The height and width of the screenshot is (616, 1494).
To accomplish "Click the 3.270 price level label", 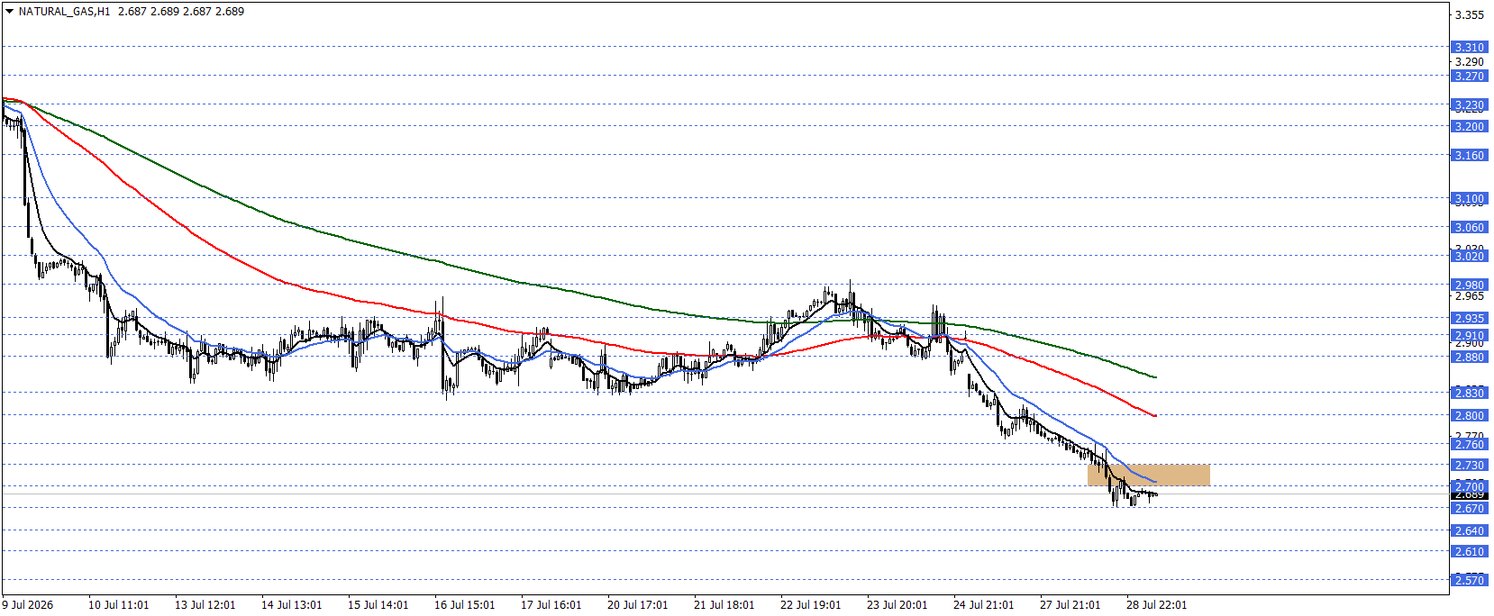I will click(1469, 76).
